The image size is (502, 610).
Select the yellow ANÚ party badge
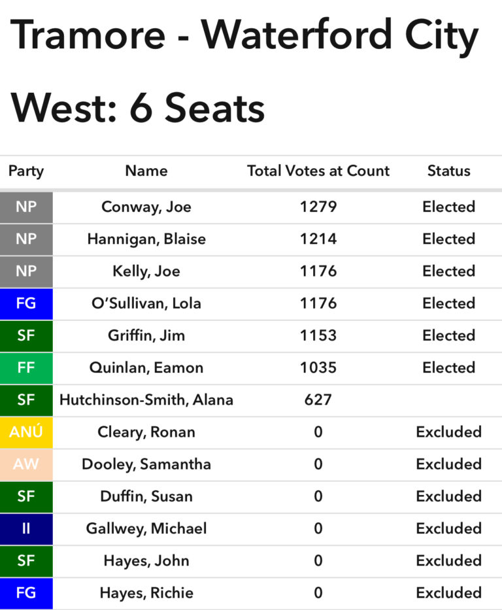click(x=26, y=432)
